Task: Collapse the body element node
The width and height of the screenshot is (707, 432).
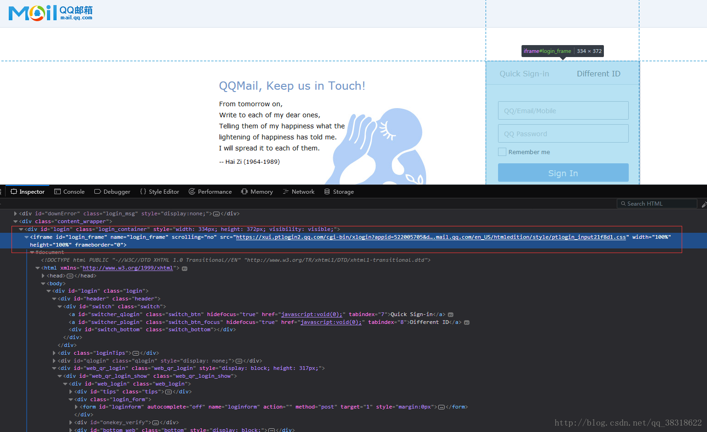Action: click(x=43, y=283)
